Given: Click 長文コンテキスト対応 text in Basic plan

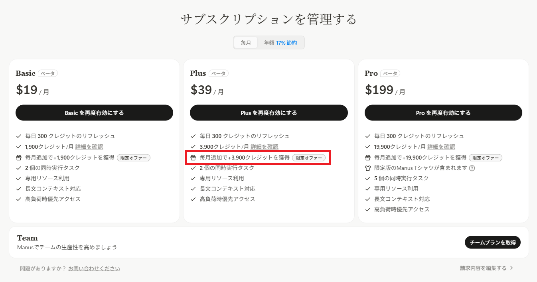Looking at the screenshot, I should [53, 189].
